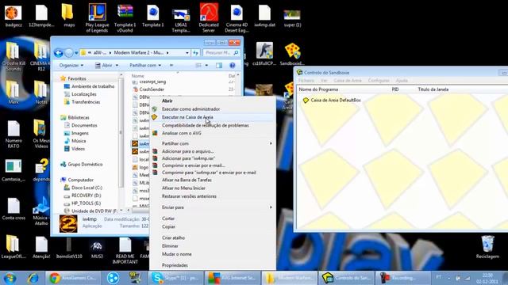
Task: Switch to AVG Internet Security taskbar button
Action: tap(233, 278)
